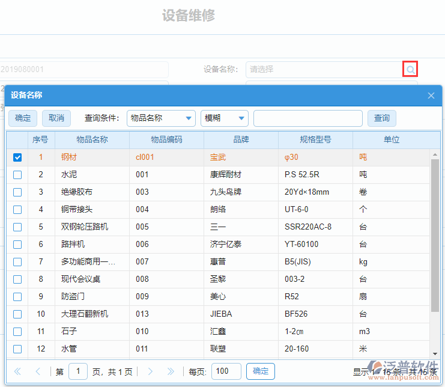445x387 pixels.
Task: Click the 品牌 column header
Action: click(x=241, y=140)
